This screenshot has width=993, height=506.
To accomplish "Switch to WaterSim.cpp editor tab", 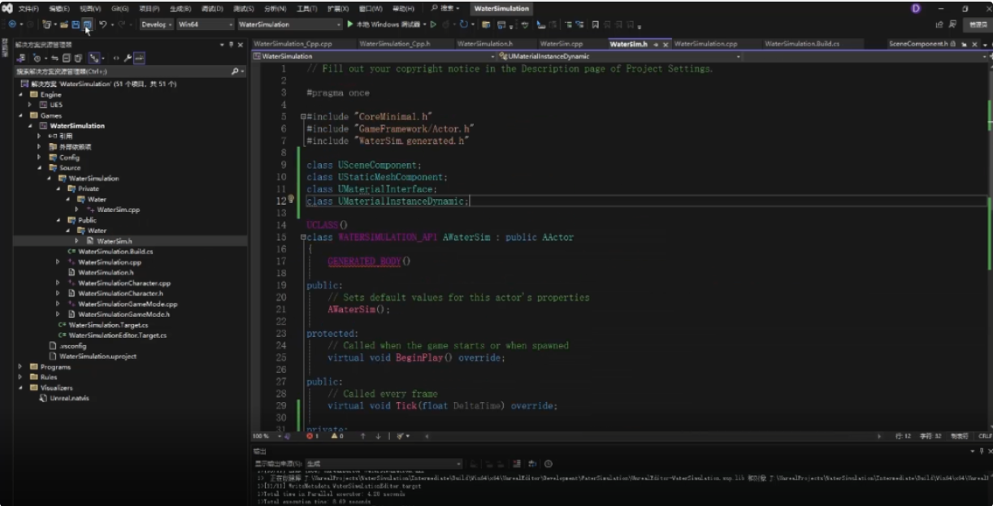I will [x=562, y=44].
